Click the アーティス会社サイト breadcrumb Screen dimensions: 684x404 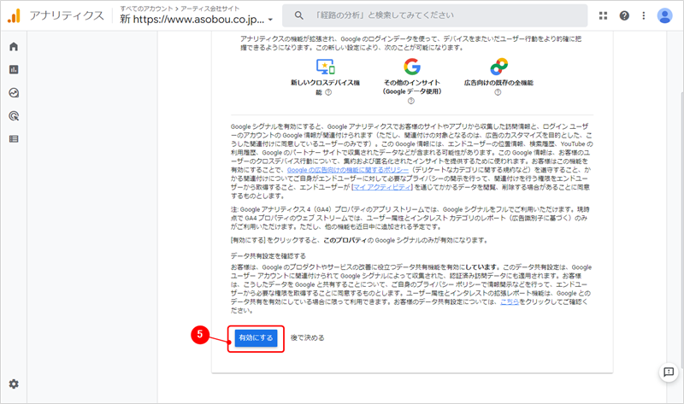pos(209,9)
